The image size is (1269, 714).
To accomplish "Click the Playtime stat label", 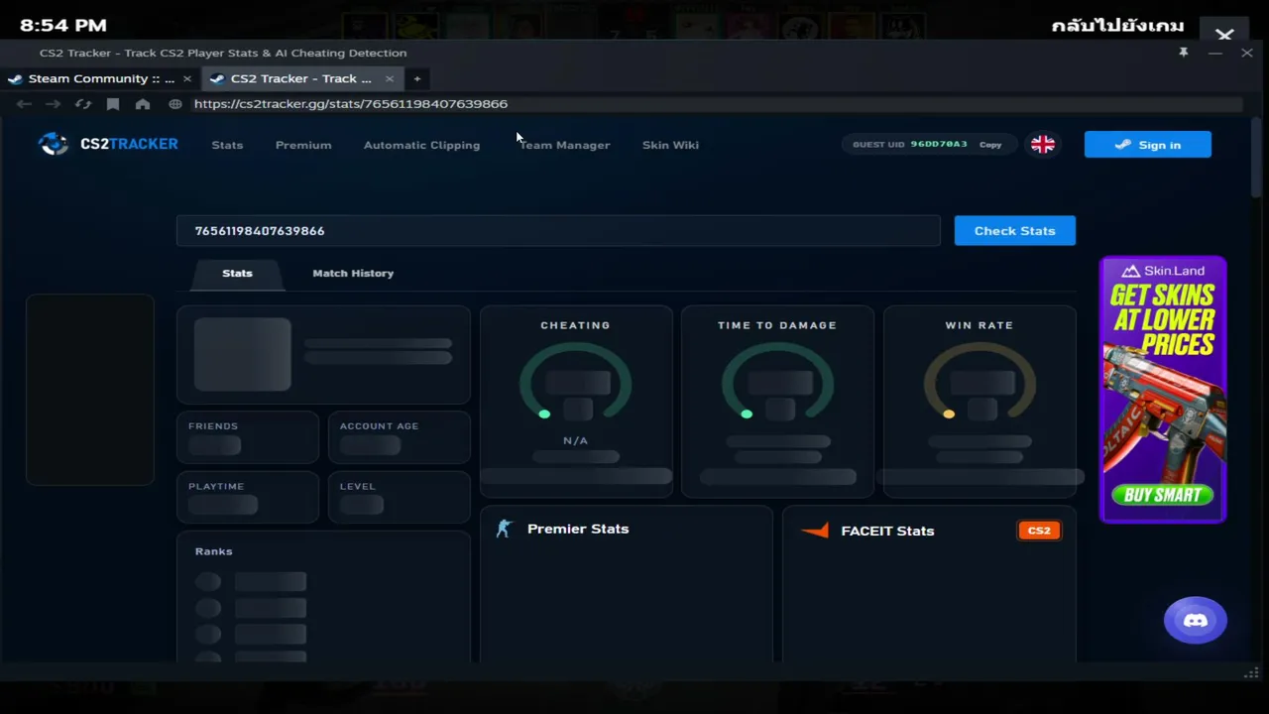I will 216,487.
